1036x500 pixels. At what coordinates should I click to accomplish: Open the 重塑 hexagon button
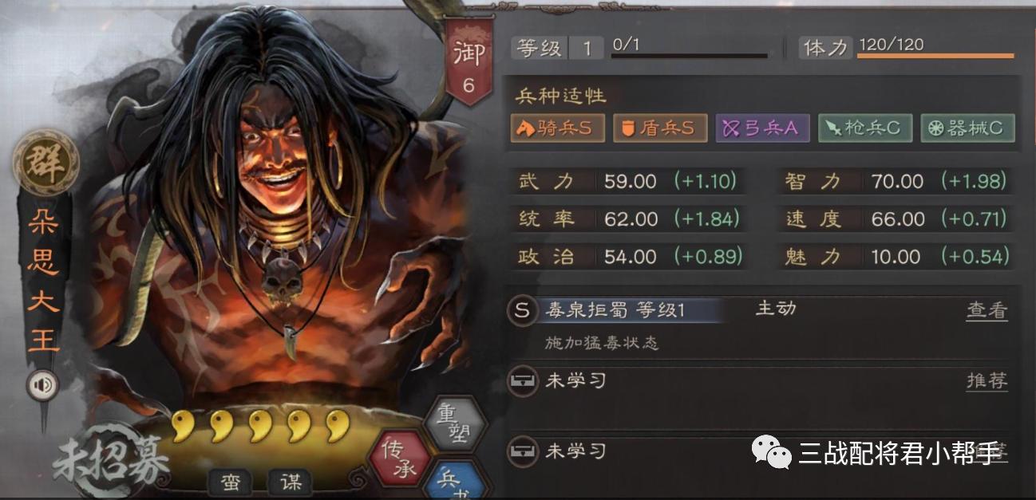tap(455, 424)
